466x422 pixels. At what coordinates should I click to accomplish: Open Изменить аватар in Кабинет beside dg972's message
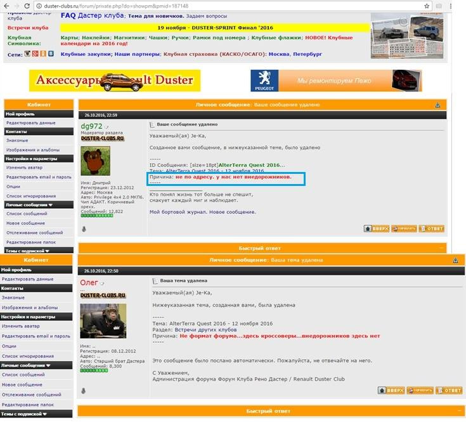coord(24,168)
